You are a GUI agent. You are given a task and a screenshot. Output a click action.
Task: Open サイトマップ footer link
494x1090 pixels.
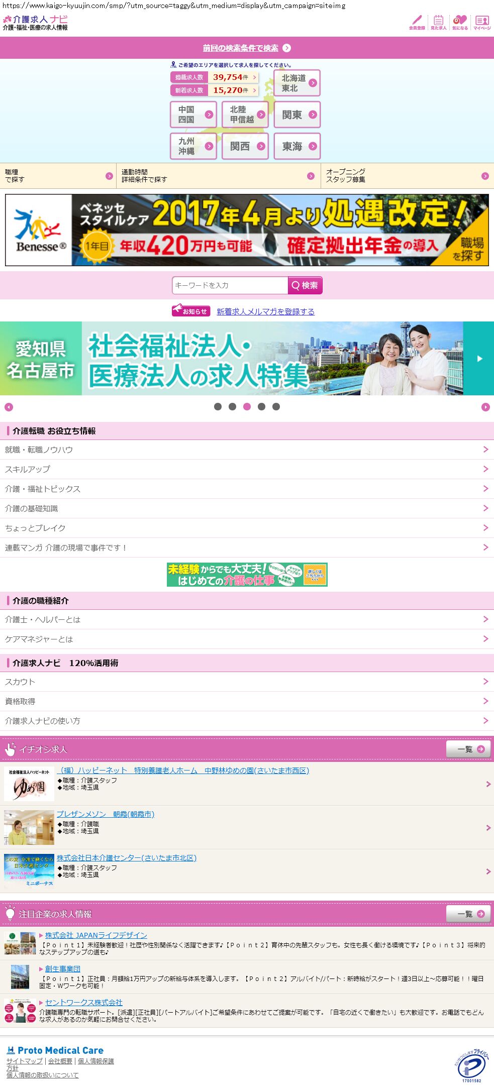(25, 1061)
